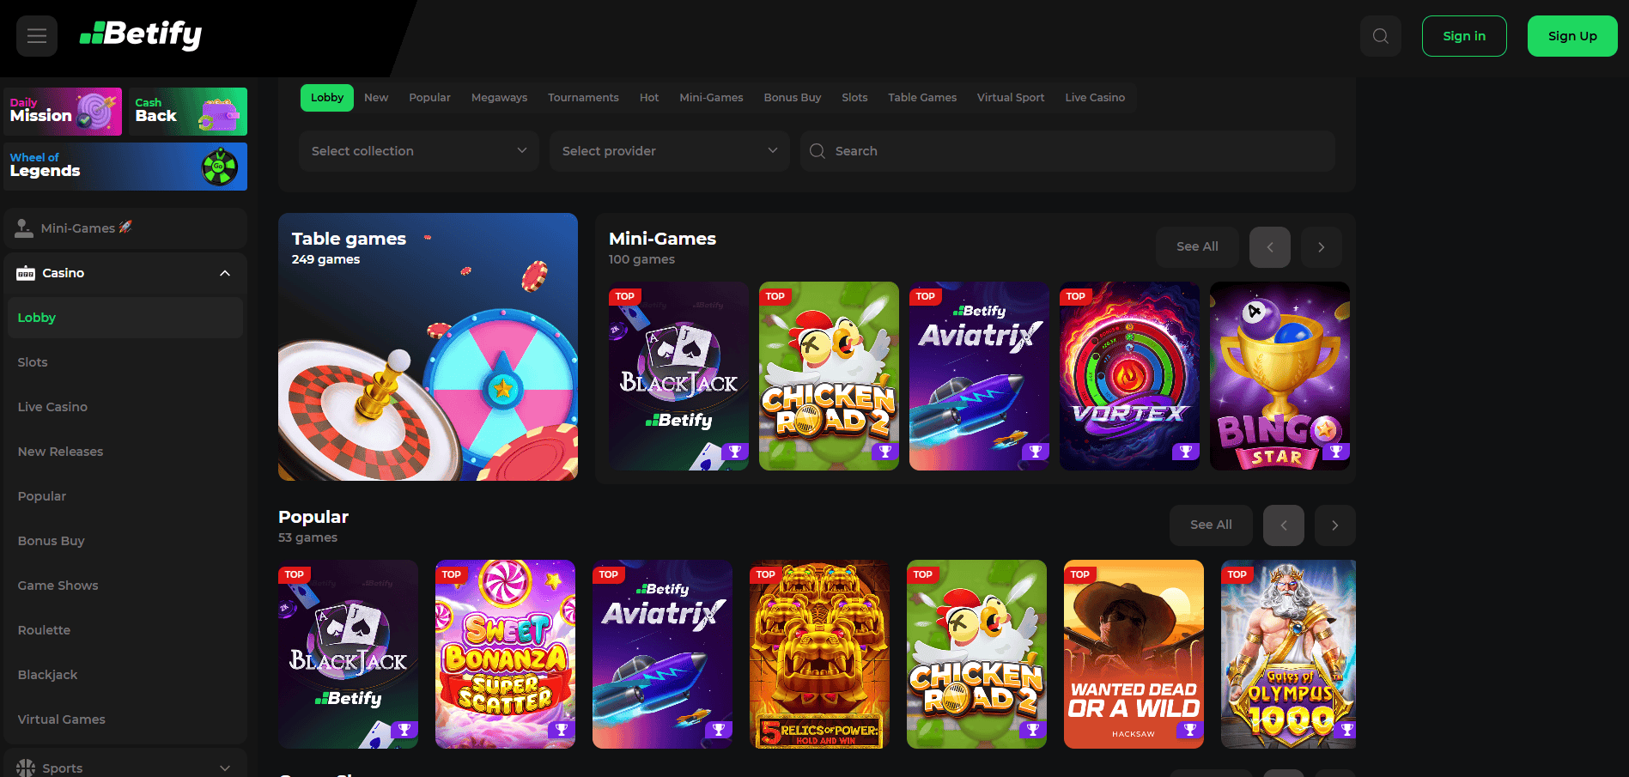Click the next arrow in the Mini-Games carousel
1629x777 pixels.
1321,247
